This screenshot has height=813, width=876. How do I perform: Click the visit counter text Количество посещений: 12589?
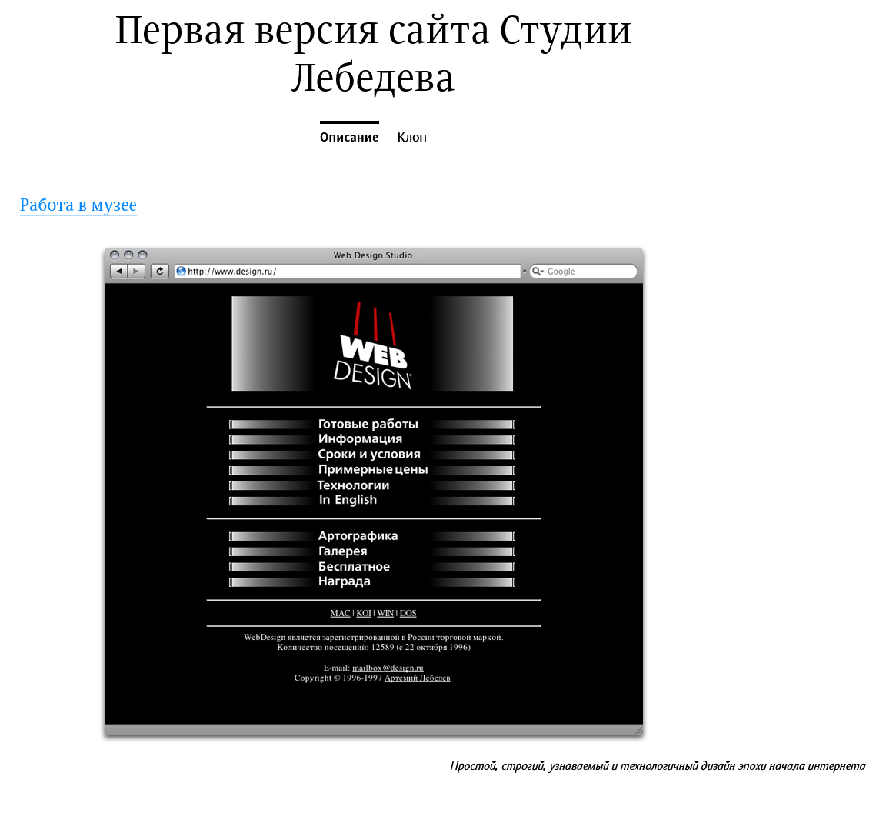374,648
